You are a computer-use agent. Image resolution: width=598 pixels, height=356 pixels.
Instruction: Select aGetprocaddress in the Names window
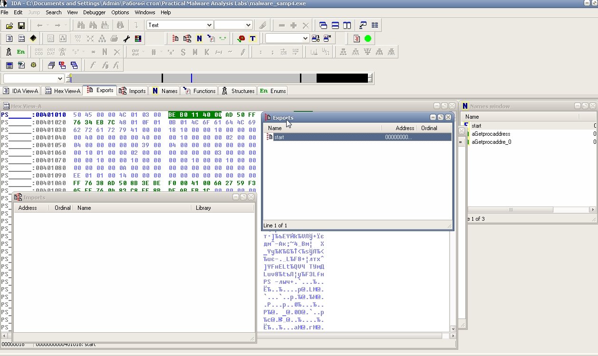point(491,134)
